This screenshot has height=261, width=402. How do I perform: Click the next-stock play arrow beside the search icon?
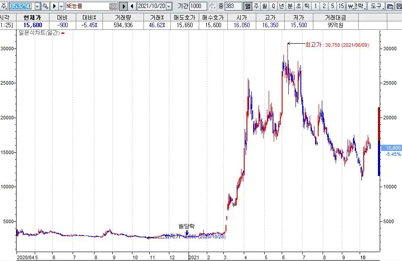tap(54, 6)
